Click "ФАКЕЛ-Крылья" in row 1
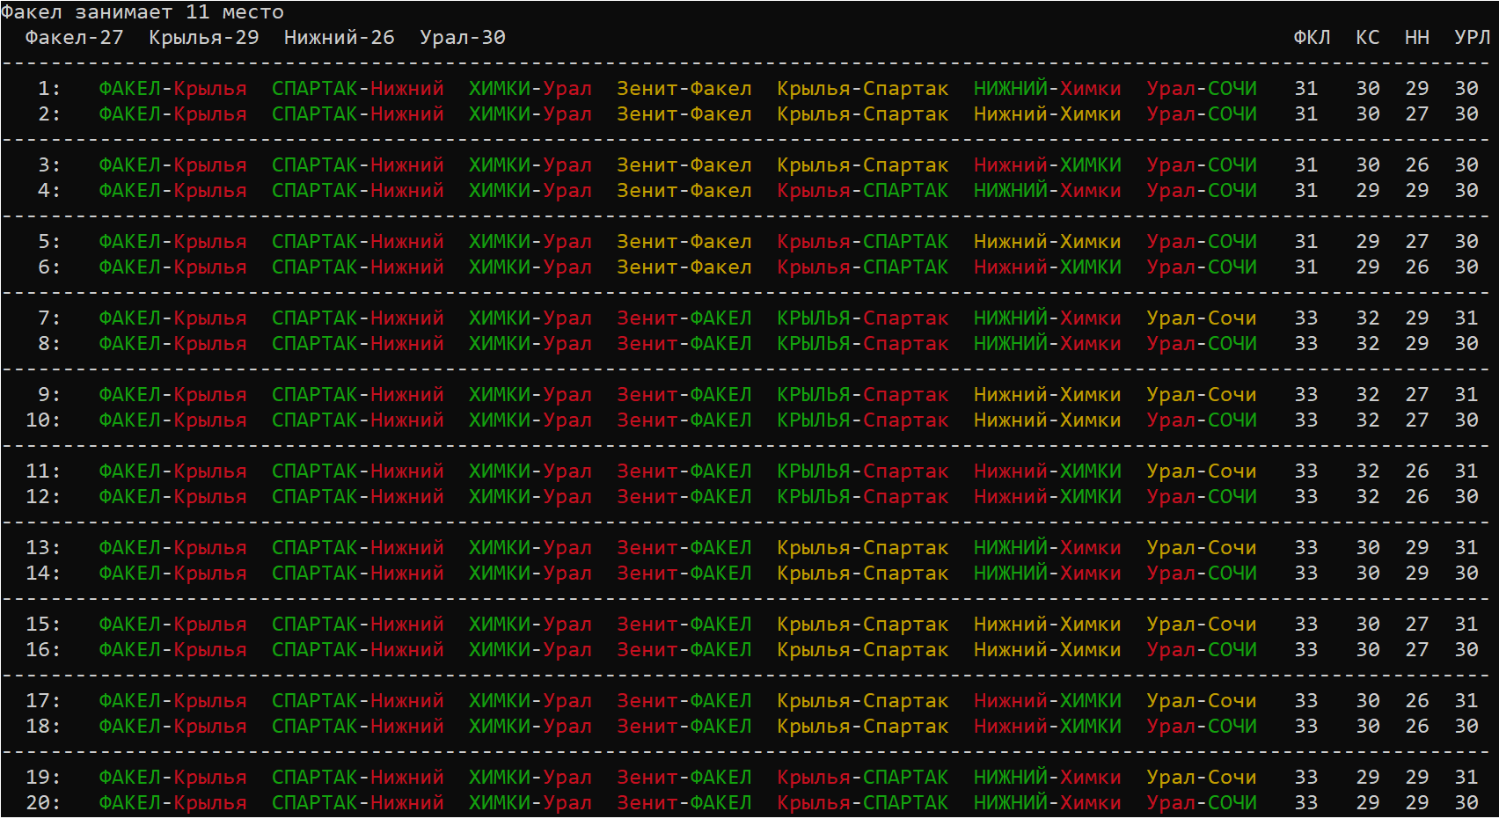1499x826 pixels. point(172,89)
